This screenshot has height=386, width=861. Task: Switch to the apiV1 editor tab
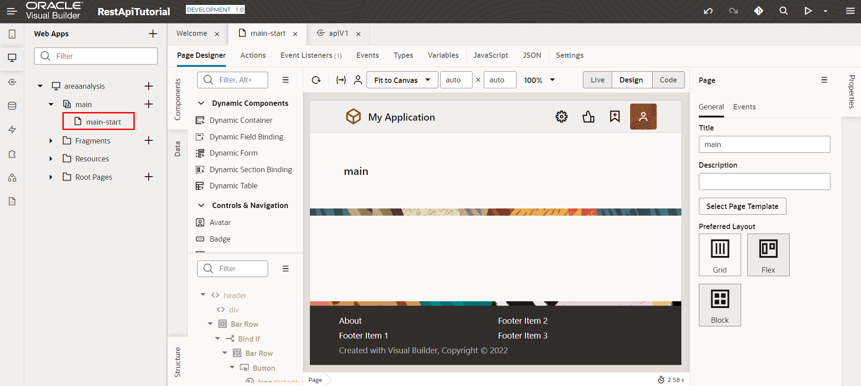pos(338,34)
